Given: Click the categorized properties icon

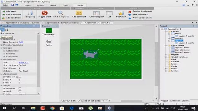Looking at the screenshot, I should coord(2,30).
